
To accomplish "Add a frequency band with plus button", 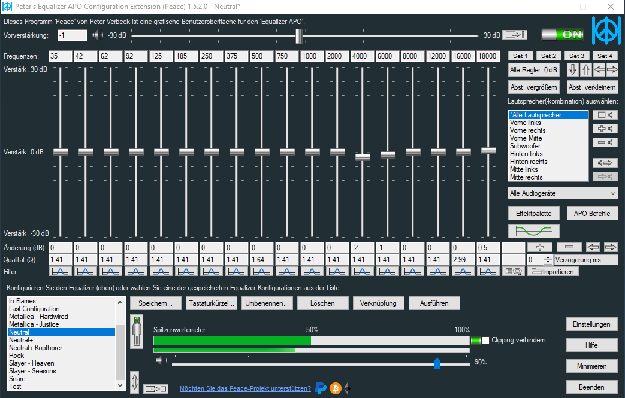I will pos(540,247).
